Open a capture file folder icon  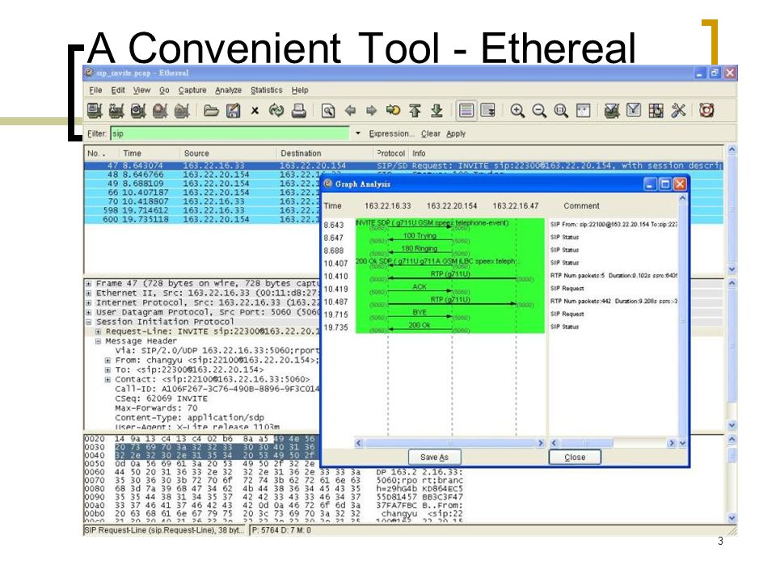[x=211, y=111]
